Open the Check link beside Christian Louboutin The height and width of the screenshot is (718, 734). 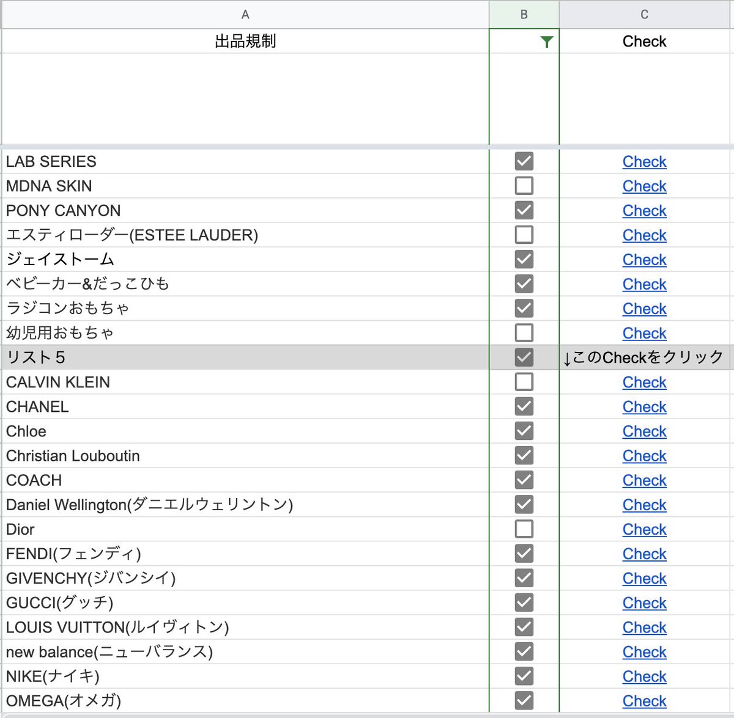click(x=644, y=455)
